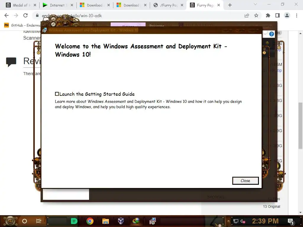303x227 pixels.
Task: Click the 13 Original text
Action: coord(272,207)
